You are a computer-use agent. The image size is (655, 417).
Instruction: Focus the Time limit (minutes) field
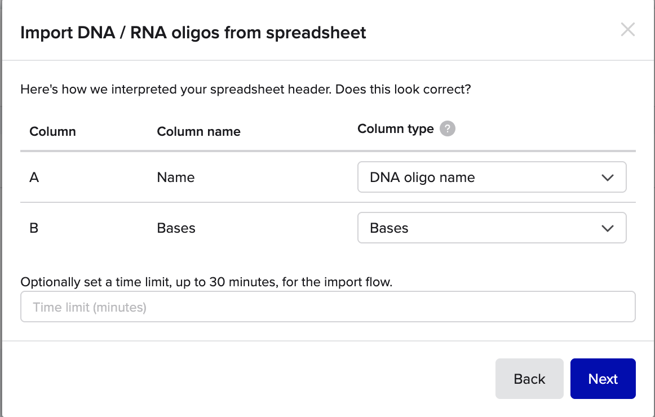[x=327, y=307]
